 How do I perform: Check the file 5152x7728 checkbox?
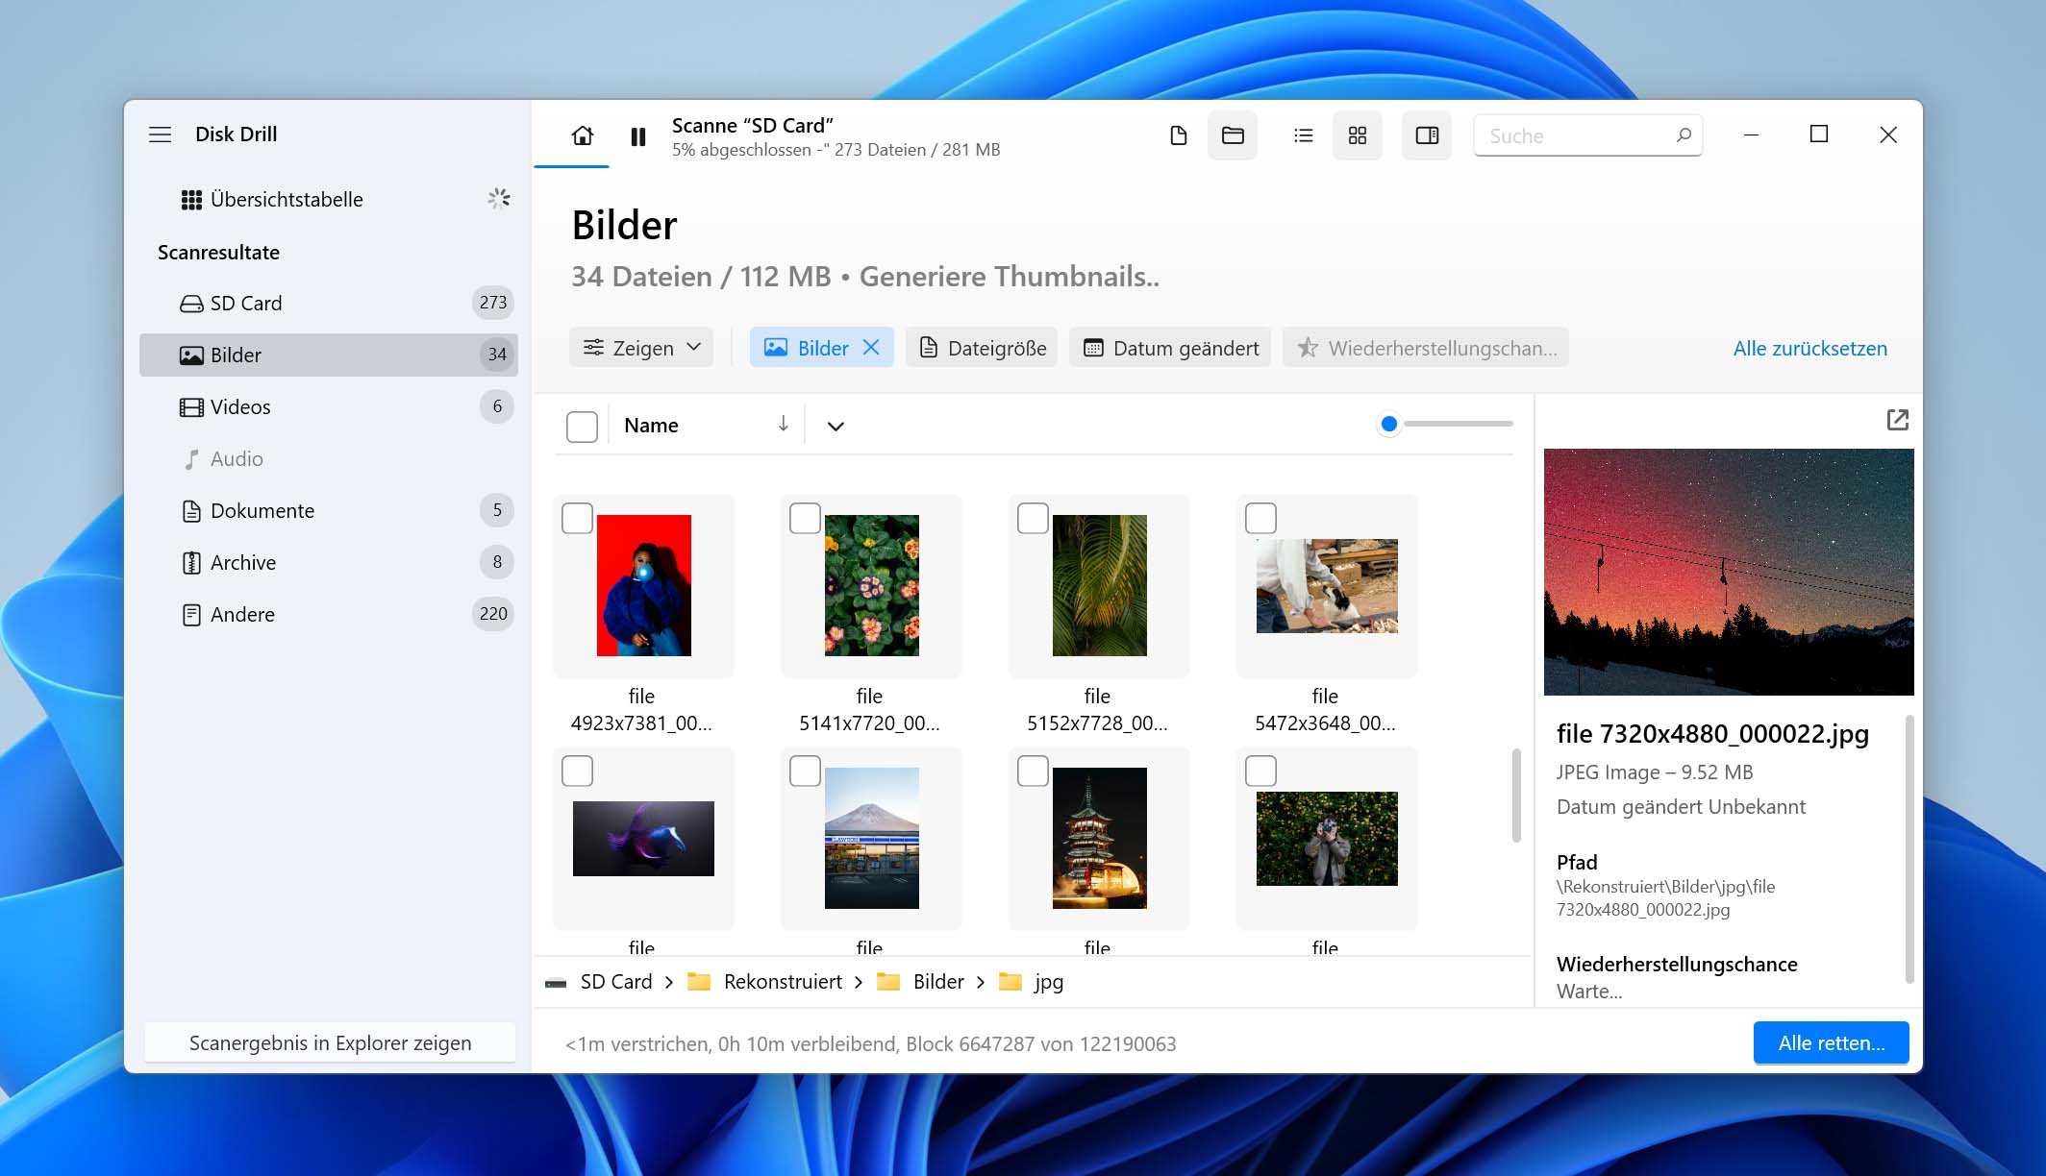coord(1033,518)
